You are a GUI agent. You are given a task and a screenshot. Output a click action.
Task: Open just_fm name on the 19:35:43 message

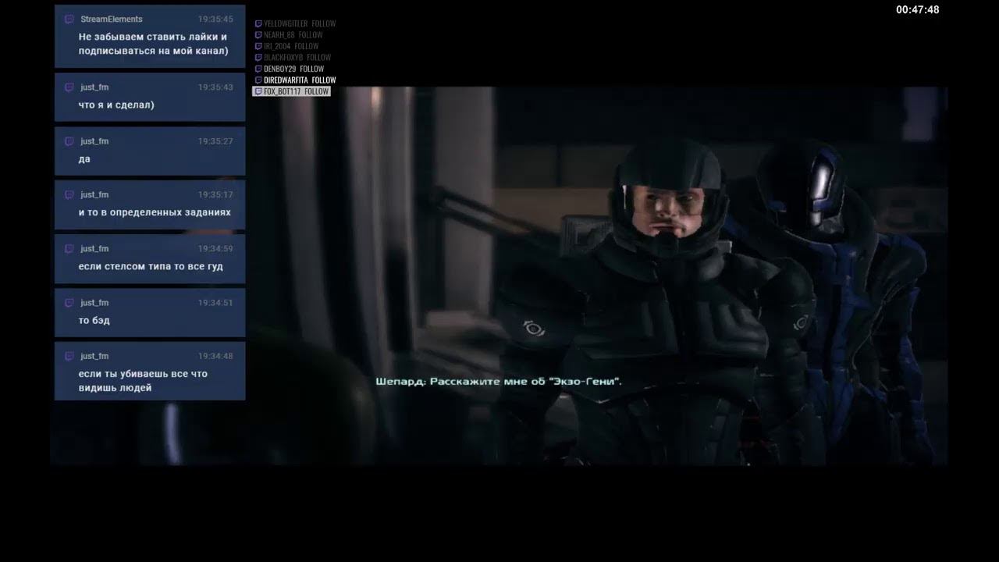click(94, 87)
